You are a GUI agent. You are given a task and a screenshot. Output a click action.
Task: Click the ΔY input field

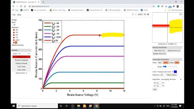point(159,86)
